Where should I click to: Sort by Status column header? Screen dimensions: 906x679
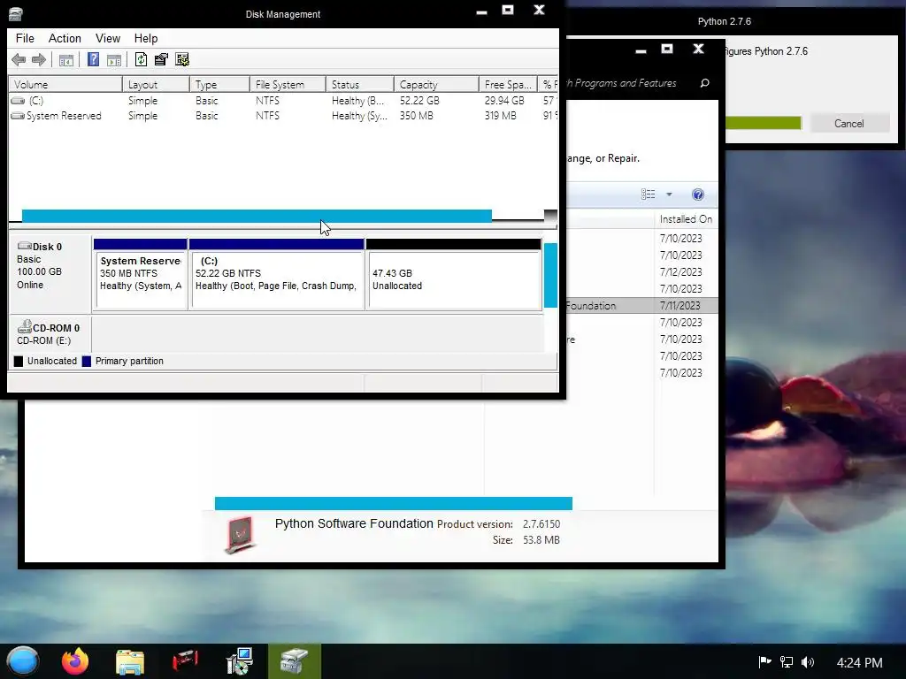point(359,84)
